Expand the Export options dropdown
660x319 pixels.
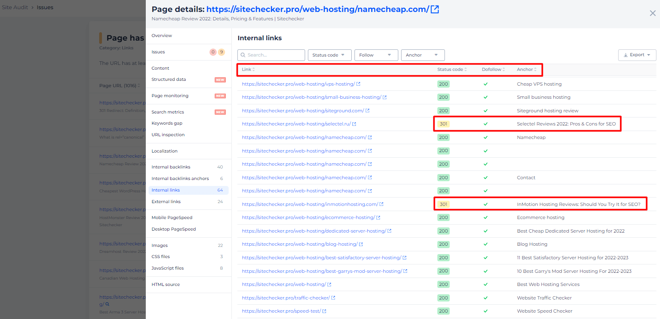tap(637, 55)
